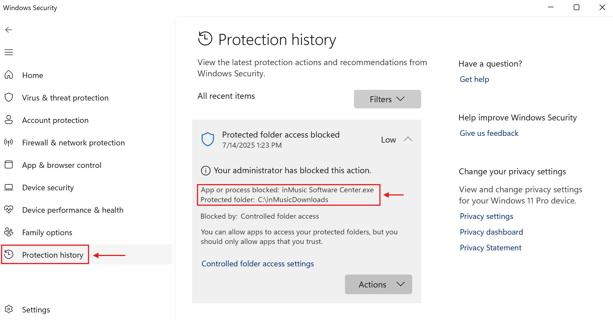Image resolution: width=613 pixels, height=320 pixels.
Task: Click the Account protection person icon
Action: click(9, 120)
